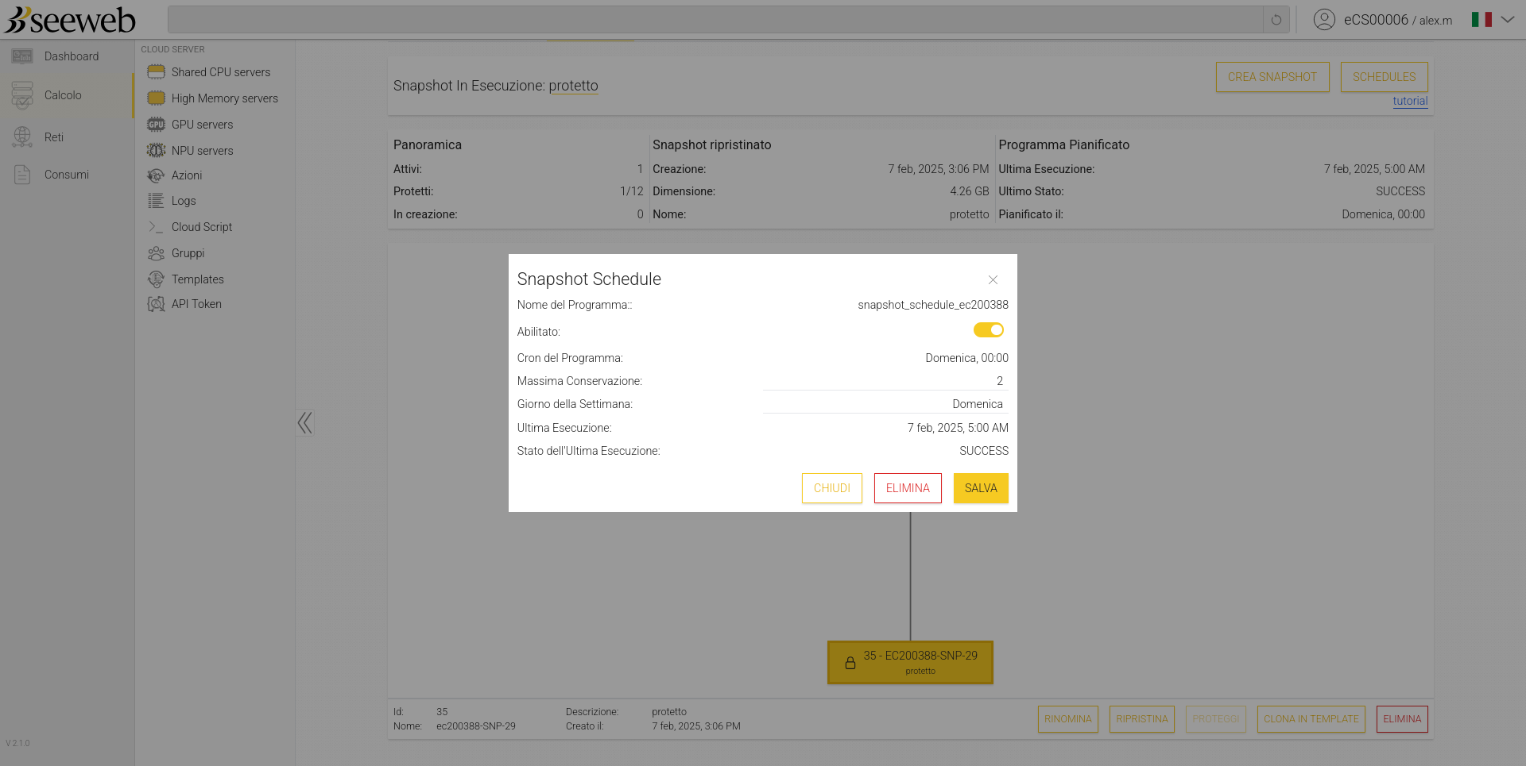The height and width of the screenshot is (766, 1526).
Task: Click the SALVA button
Action: point(981,488)
